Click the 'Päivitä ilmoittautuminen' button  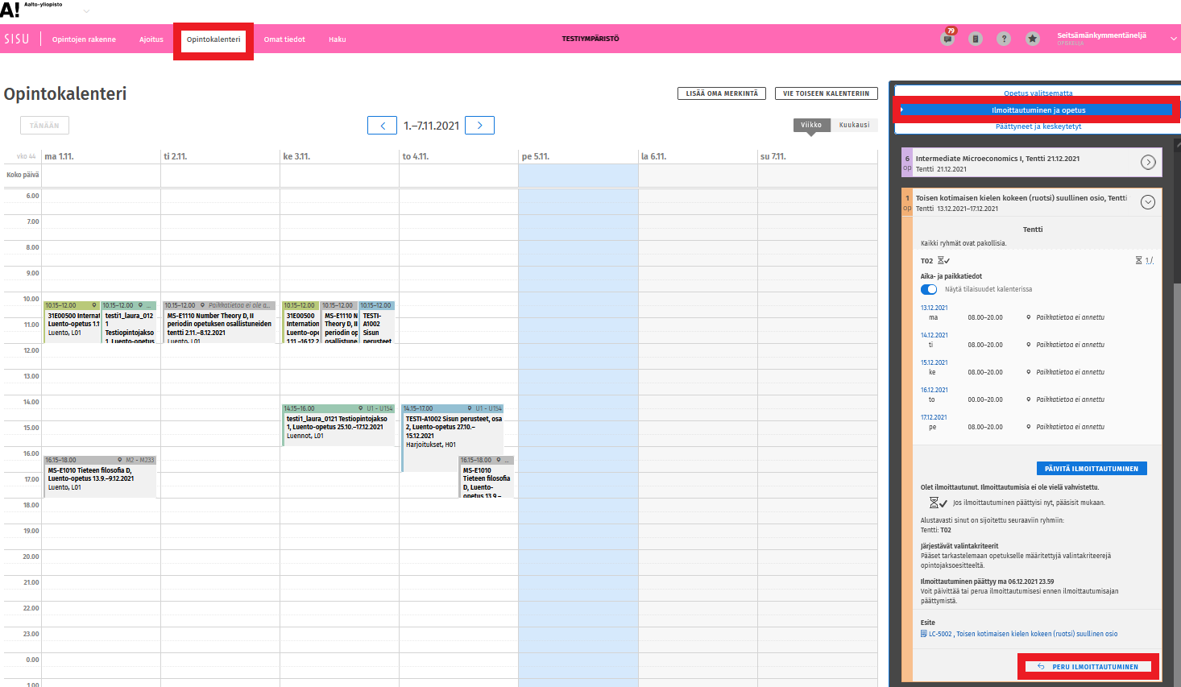click(1091, 469)
